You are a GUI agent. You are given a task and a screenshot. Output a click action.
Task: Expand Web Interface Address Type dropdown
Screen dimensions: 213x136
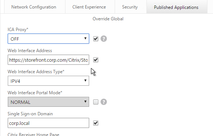[x=48, y=81]
